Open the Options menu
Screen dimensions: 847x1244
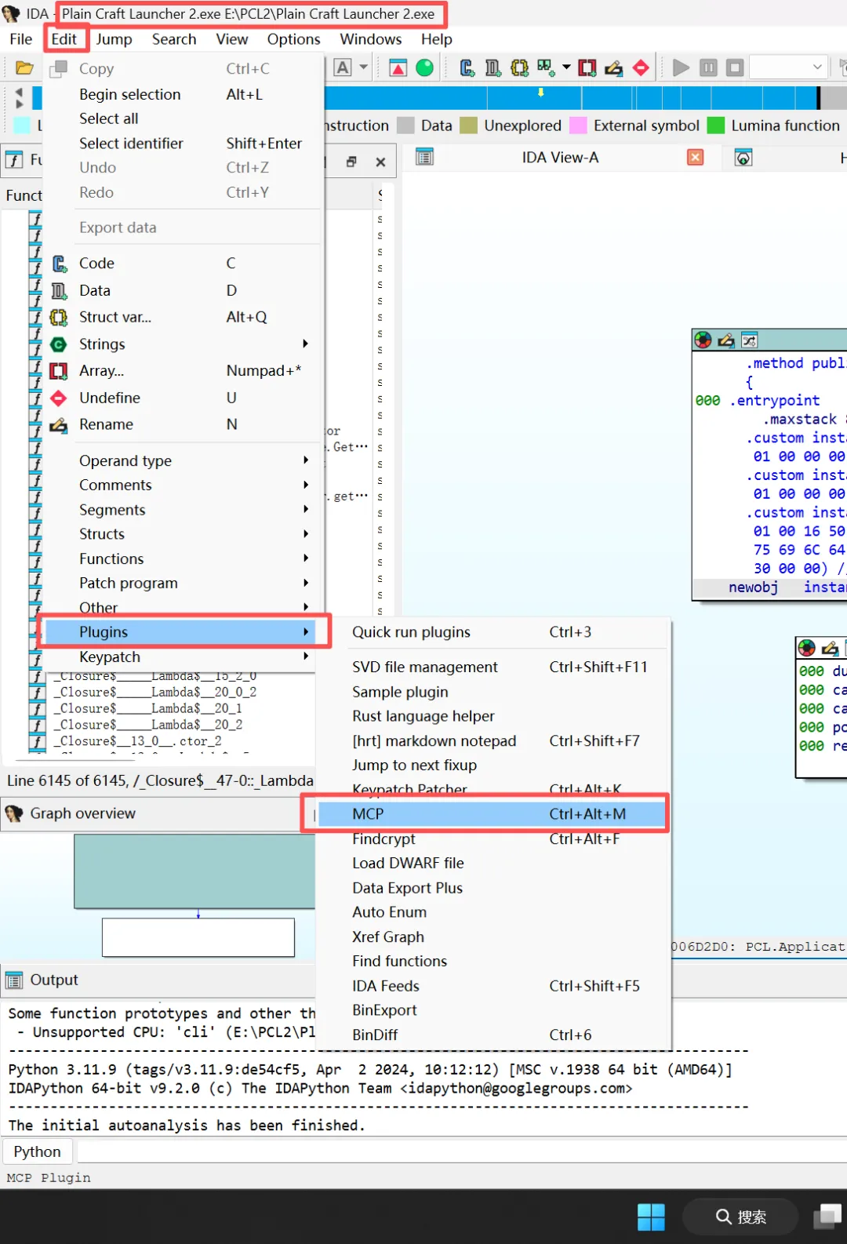point(294,39)
